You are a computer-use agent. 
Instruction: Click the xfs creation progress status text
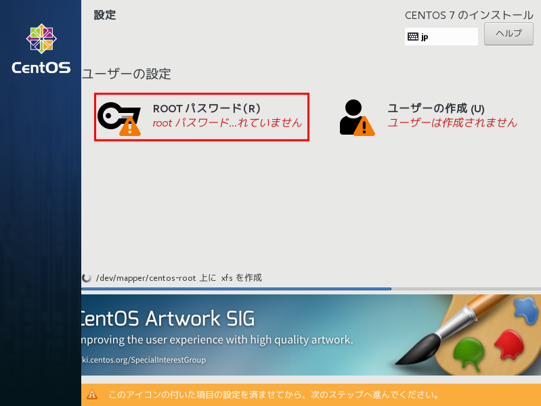(x=179, y=278)
